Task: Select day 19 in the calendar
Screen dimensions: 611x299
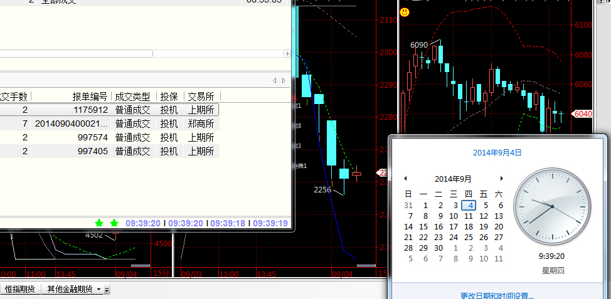Action: point(484,226)
